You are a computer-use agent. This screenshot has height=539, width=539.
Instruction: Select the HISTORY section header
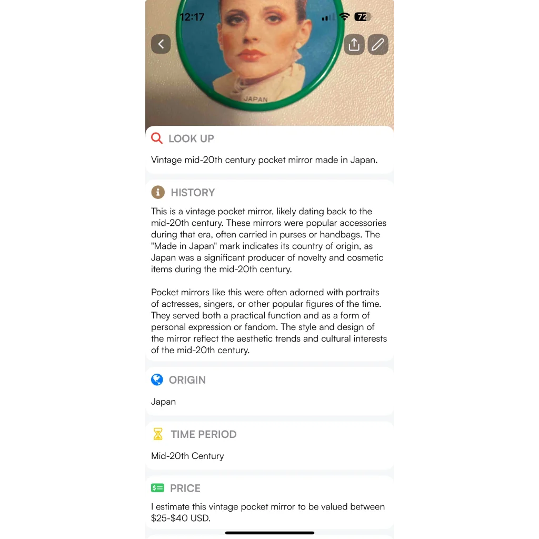193,193
